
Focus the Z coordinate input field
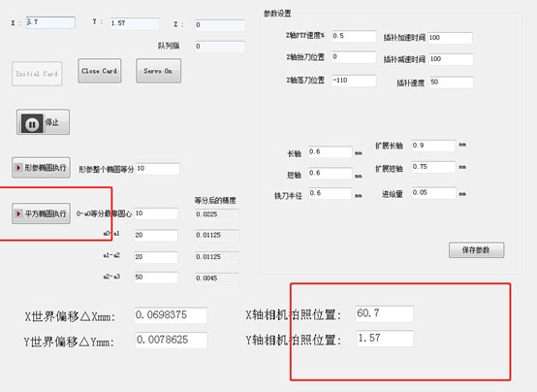(x=220, y=25)
